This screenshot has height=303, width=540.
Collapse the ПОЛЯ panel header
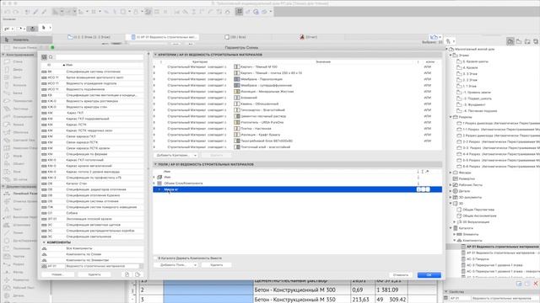coord(155,164)
